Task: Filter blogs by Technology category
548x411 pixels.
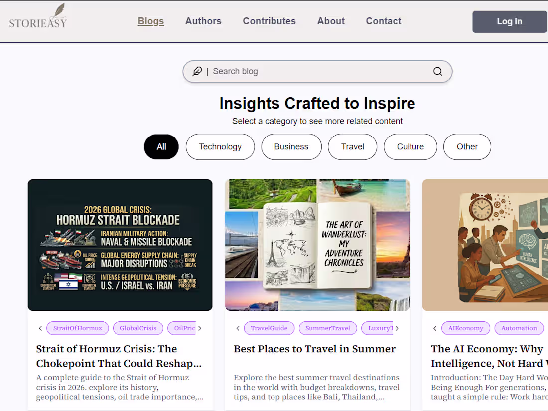Action: (220, 147)
